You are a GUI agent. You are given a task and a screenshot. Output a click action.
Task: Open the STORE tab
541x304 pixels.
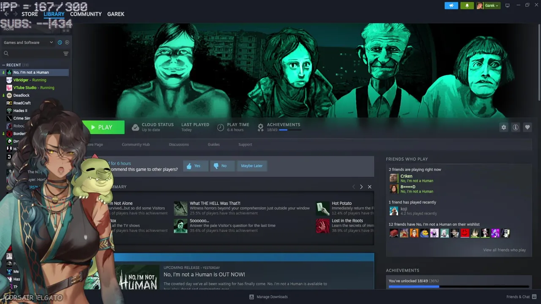pyautogui.click(x=30, y=14)
